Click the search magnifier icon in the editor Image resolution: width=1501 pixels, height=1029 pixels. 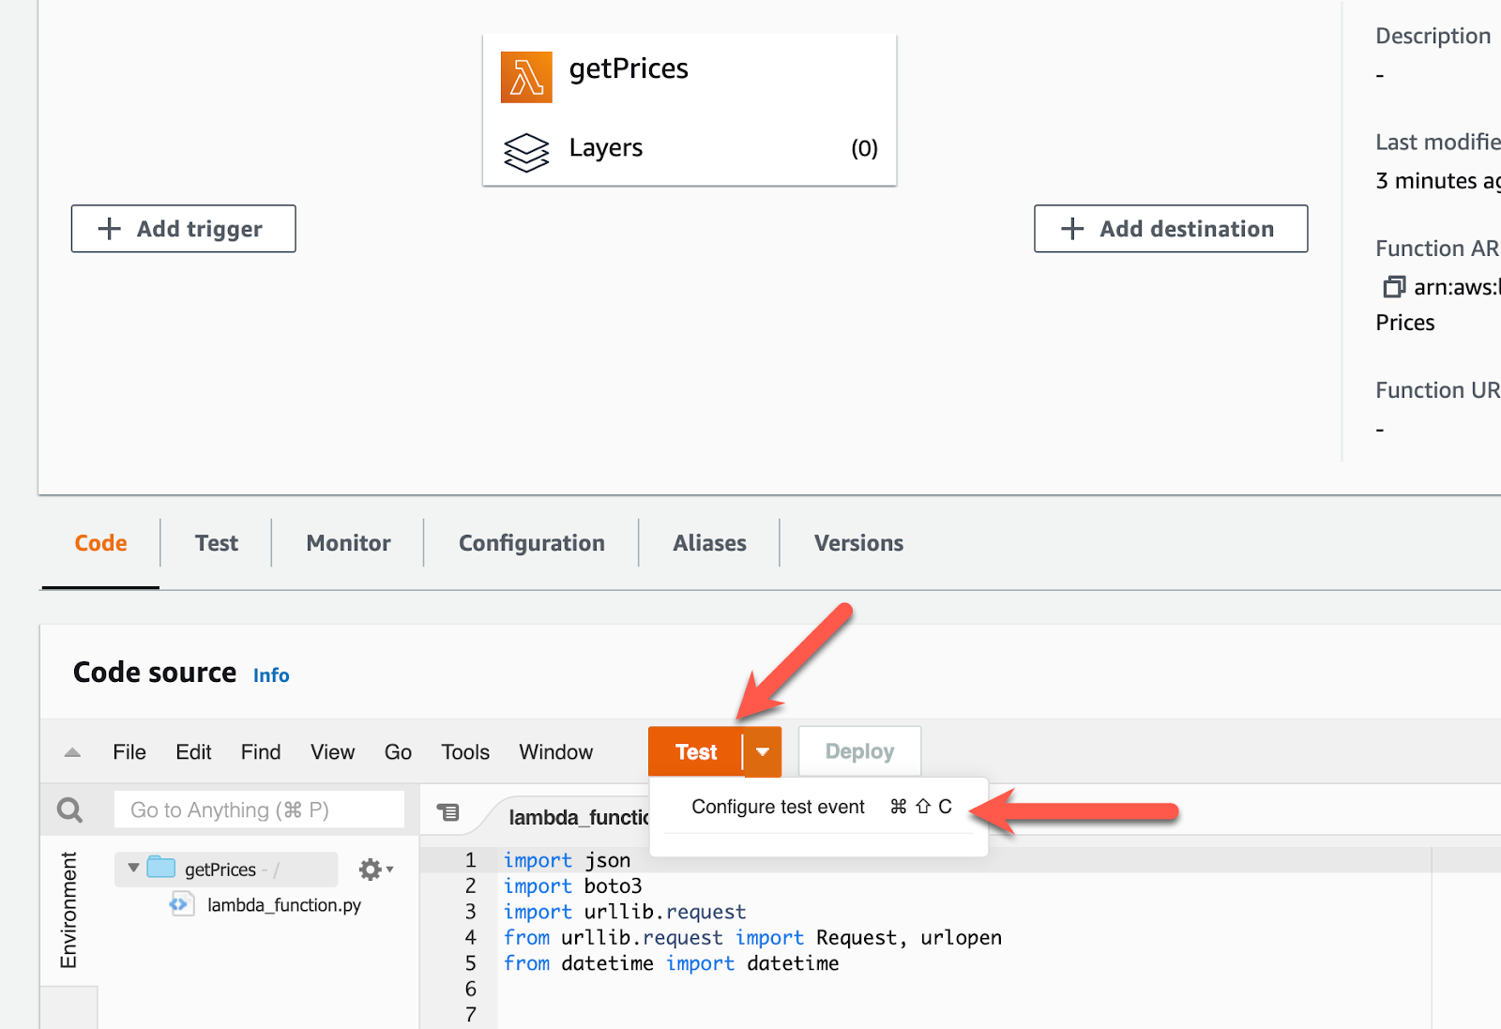click(x=70, y=810)
